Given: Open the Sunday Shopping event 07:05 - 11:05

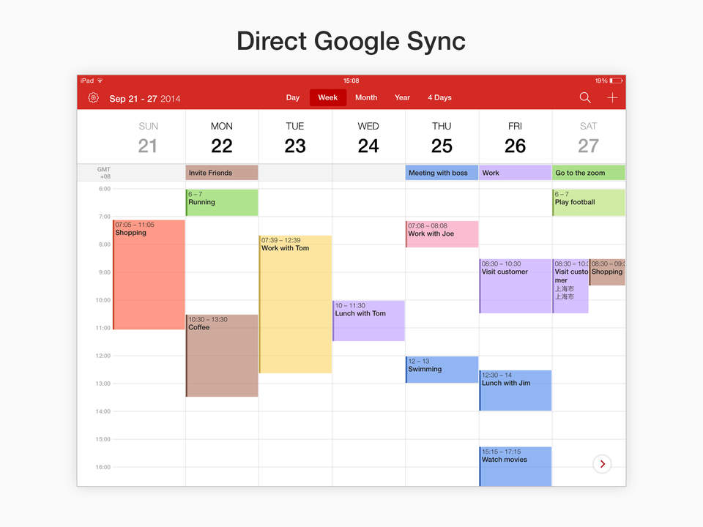Looking at the screenshot, I should pyautogui.click(x=149, y=274).
